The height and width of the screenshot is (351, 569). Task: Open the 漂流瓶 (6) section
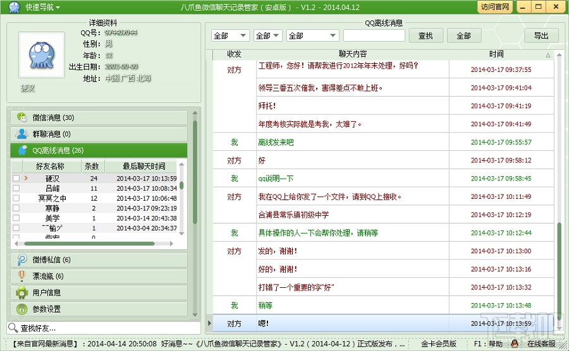[99, 276]
